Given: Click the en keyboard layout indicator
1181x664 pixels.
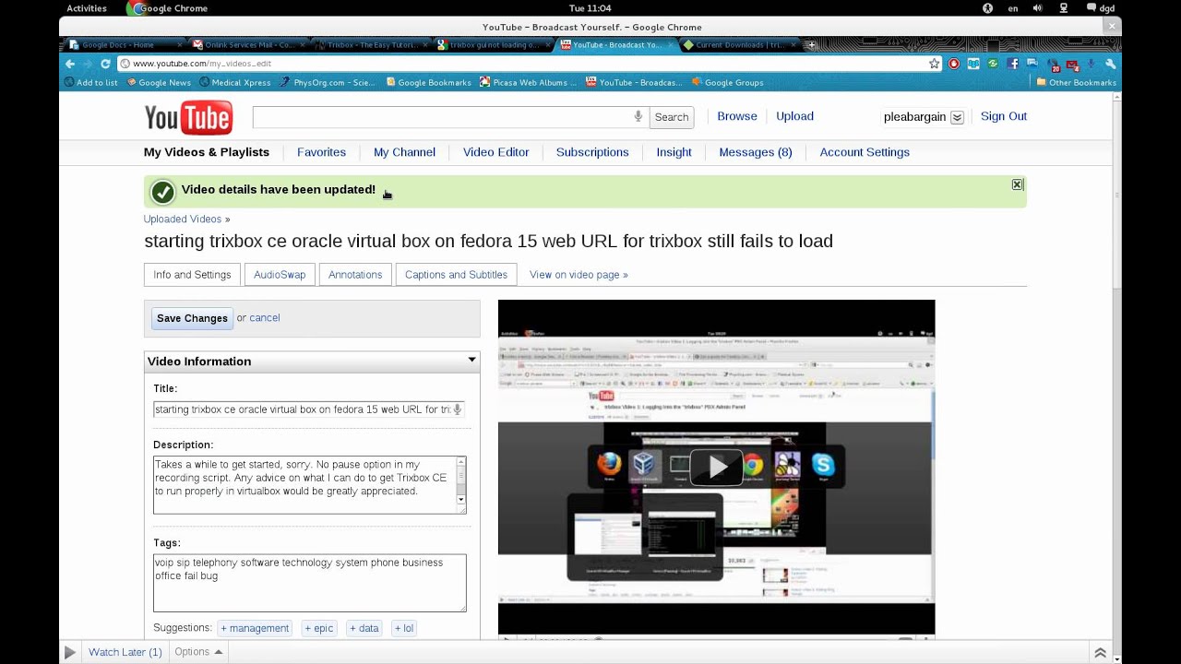Looking at the screenshot, I should [1013, 8].
